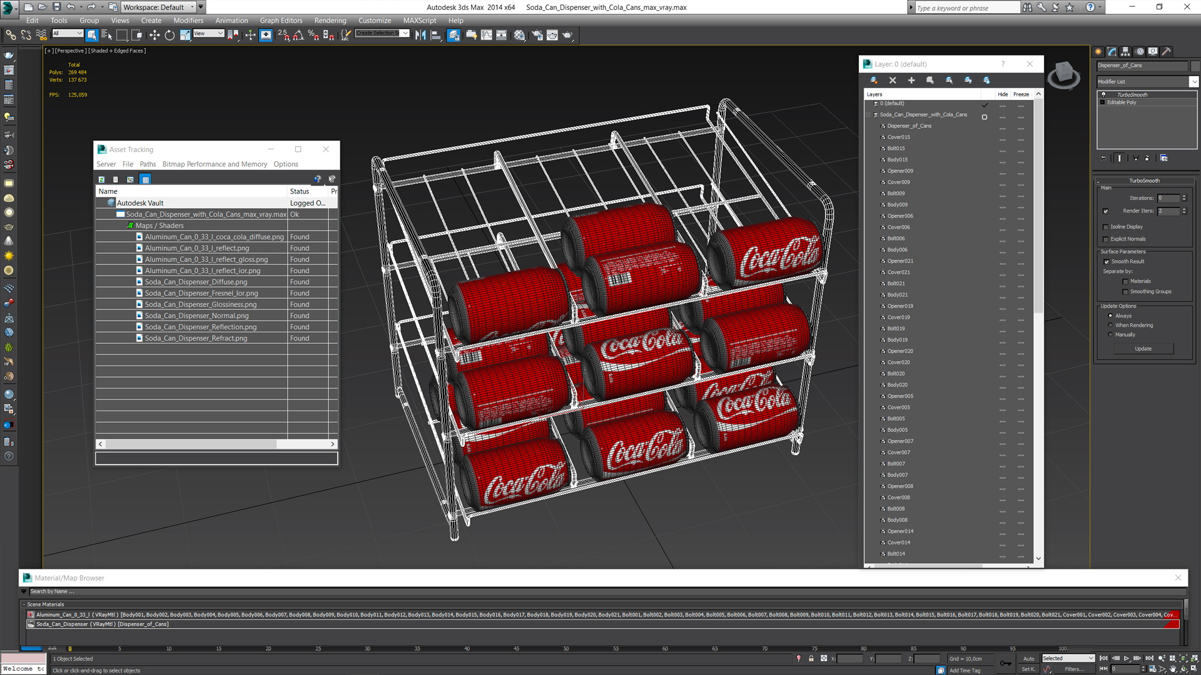Image resolution: width=1201 pixels, height=675 pixels.
Task: Click the TurboSmooth Update button
Action: [1143, 349]
